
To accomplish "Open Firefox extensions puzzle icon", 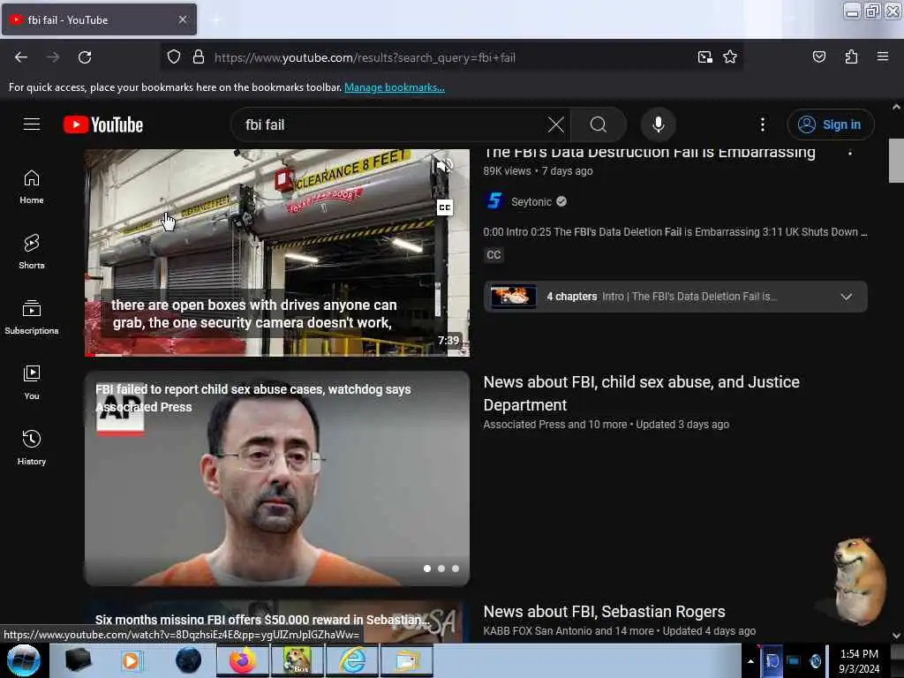I will coord(851,57).
